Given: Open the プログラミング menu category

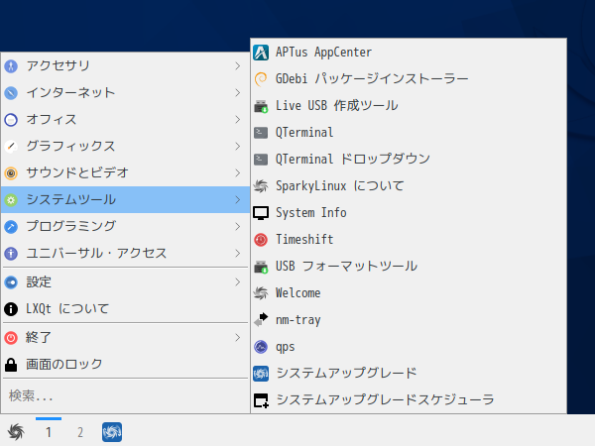Looking at the screenshot, I should pyautogui.click(x=125, y=227).
